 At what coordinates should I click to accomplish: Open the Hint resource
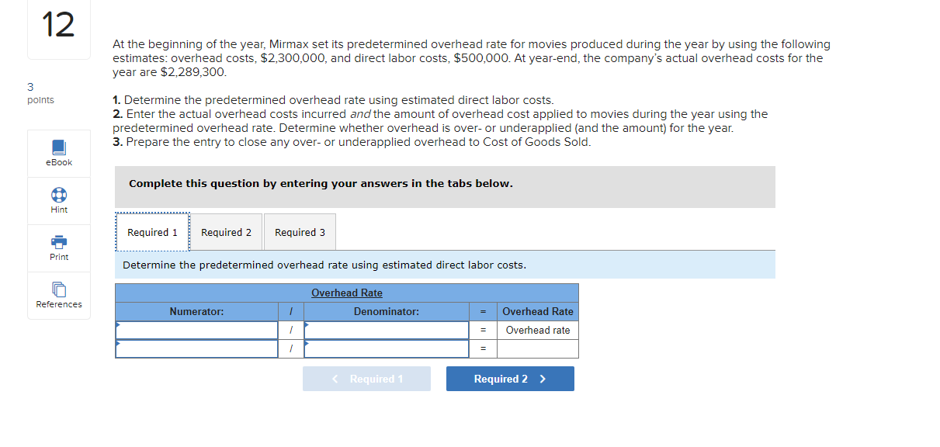[x=58, y=200]
